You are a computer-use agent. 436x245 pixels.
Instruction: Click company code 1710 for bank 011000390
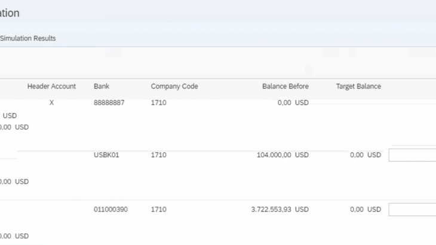point(158,210)
